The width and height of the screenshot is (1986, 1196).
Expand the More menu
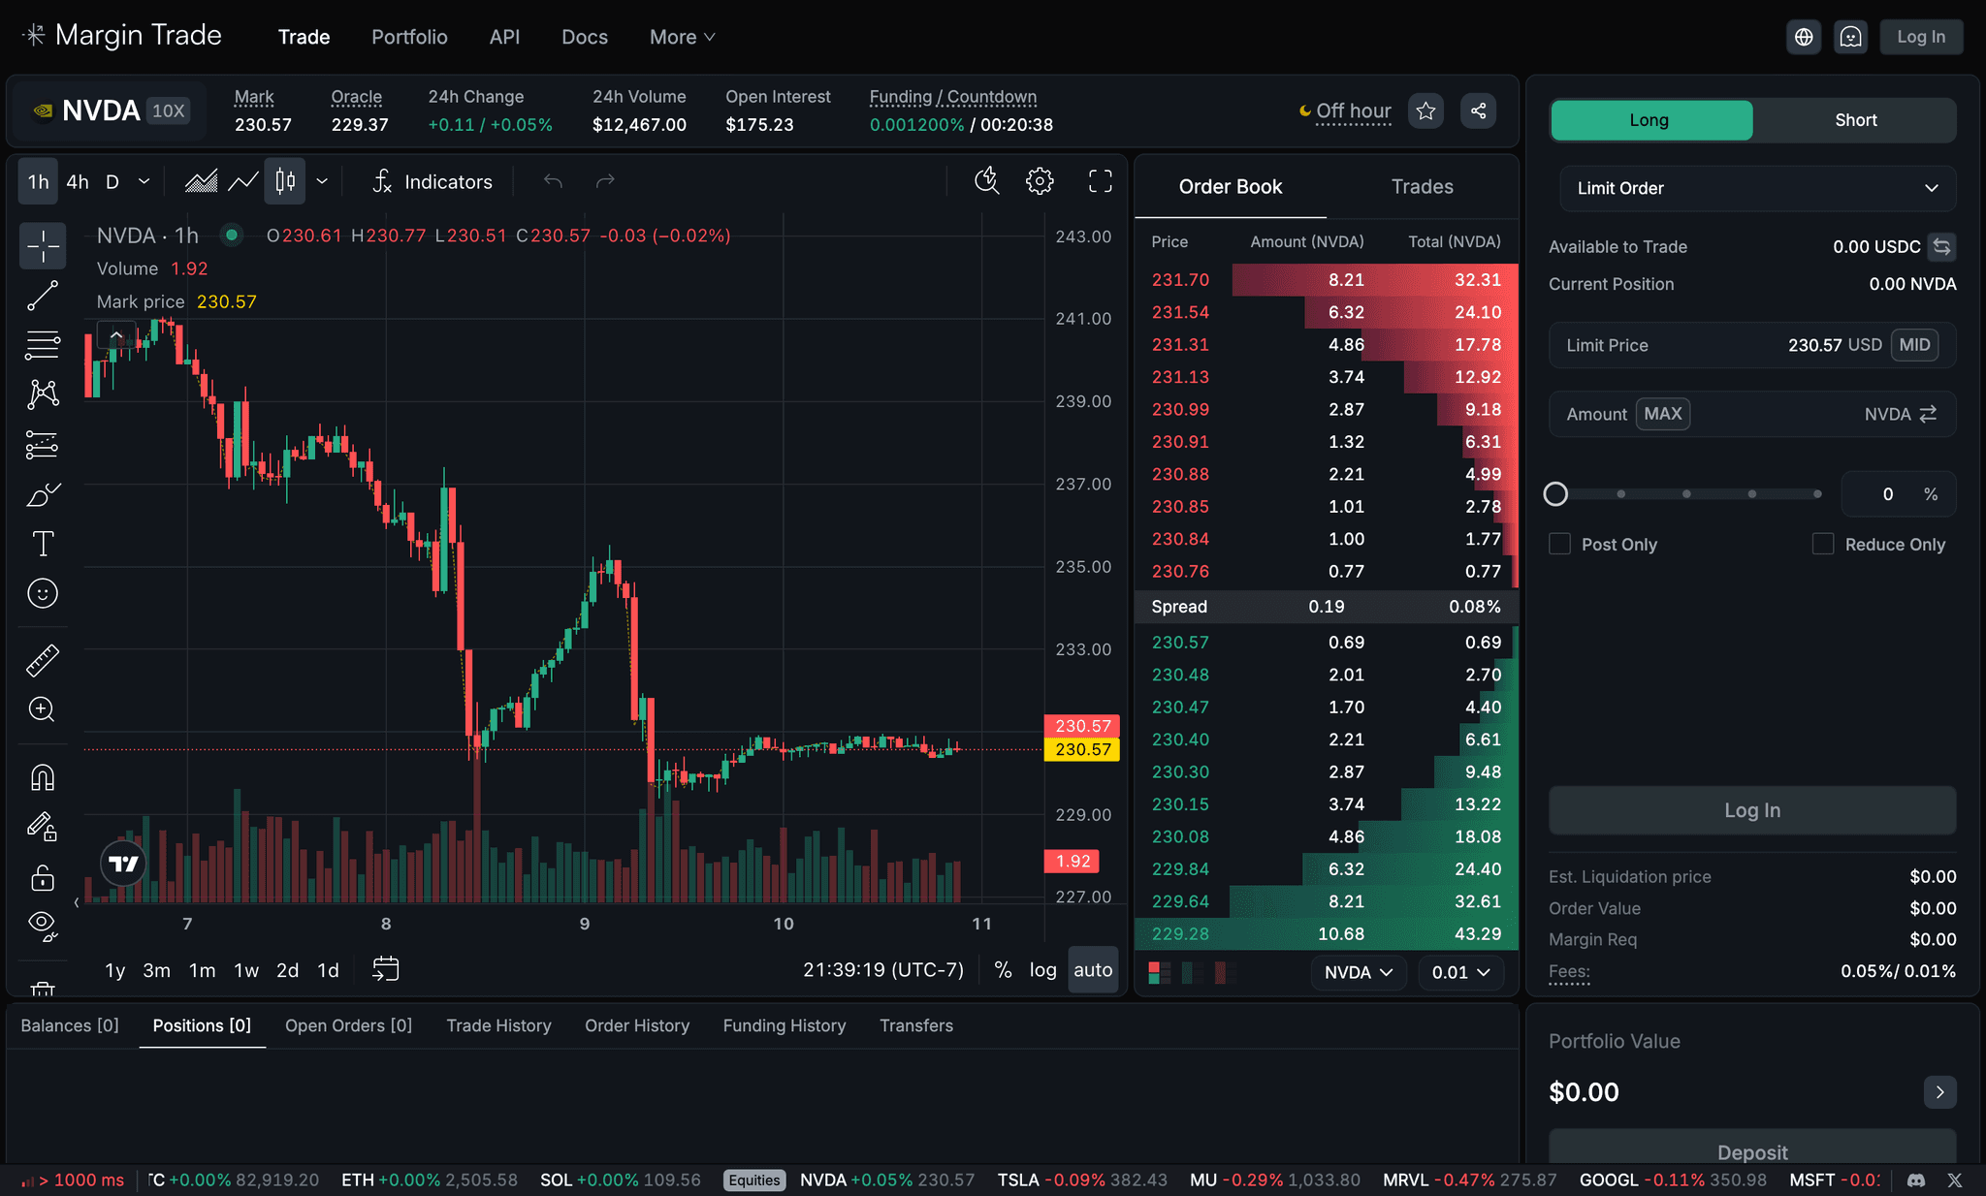[x=682, y=37]
